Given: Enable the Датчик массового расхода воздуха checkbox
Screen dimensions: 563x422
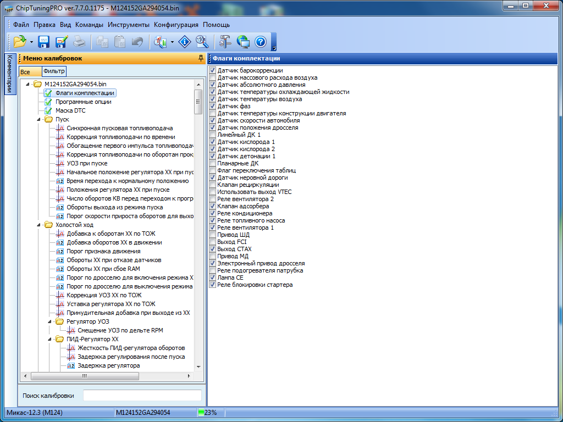Looking at the screenshot, I should point(212,78).
